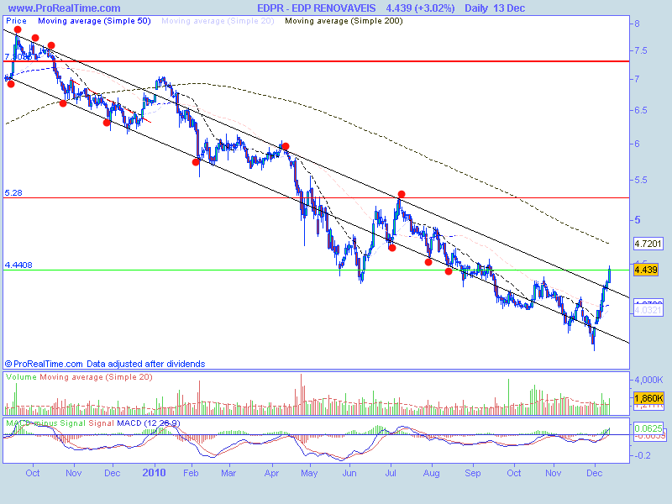
Task: Click the Jul label on the time axis
Action: 391,473
